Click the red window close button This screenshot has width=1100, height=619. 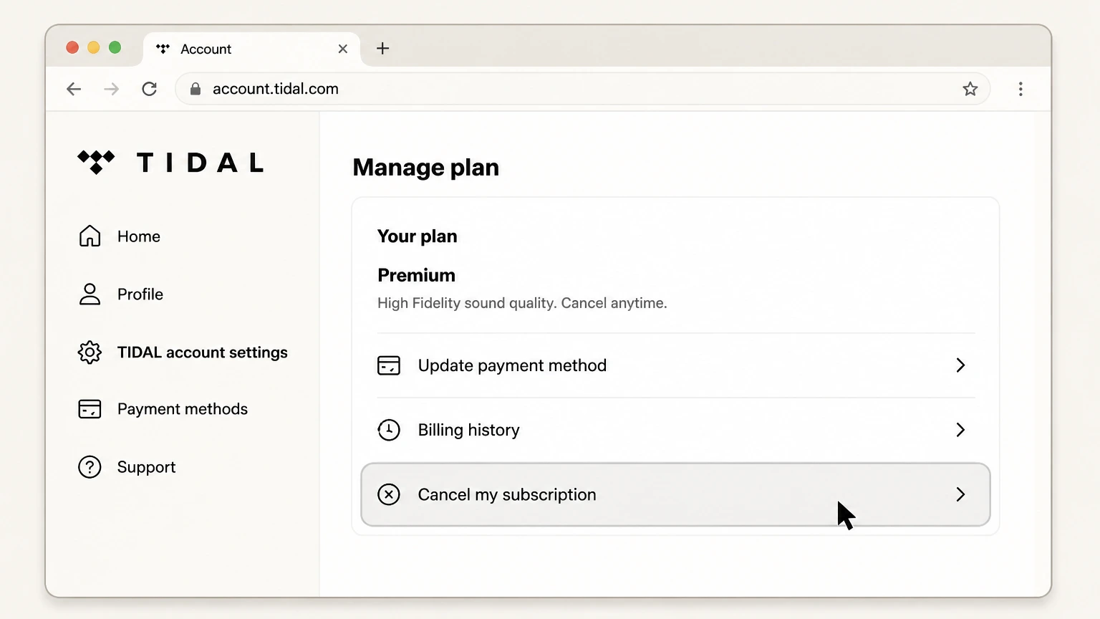tap(72, 47)
